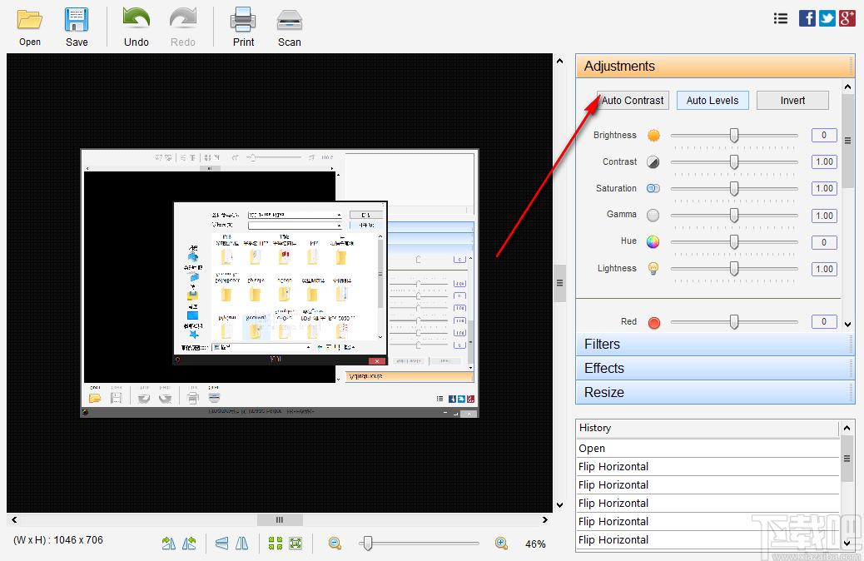Screen dimensions: 864x561
Task: Expand the Resize panel
Action: click(x=715, y=392)
